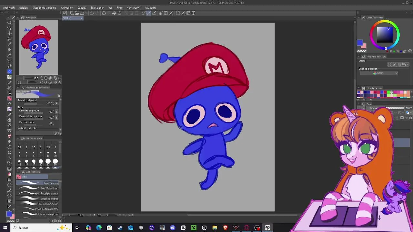Image resolution: width=413 pixels, height=232 pixels.
Task: Choose the PLUMA NANAGOM brush
Action: 38,204
